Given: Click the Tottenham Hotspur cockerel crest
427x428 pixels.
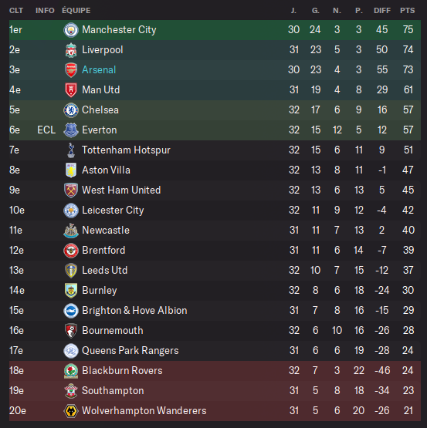Looking at the screenshot, I should [x=71, y=150].
